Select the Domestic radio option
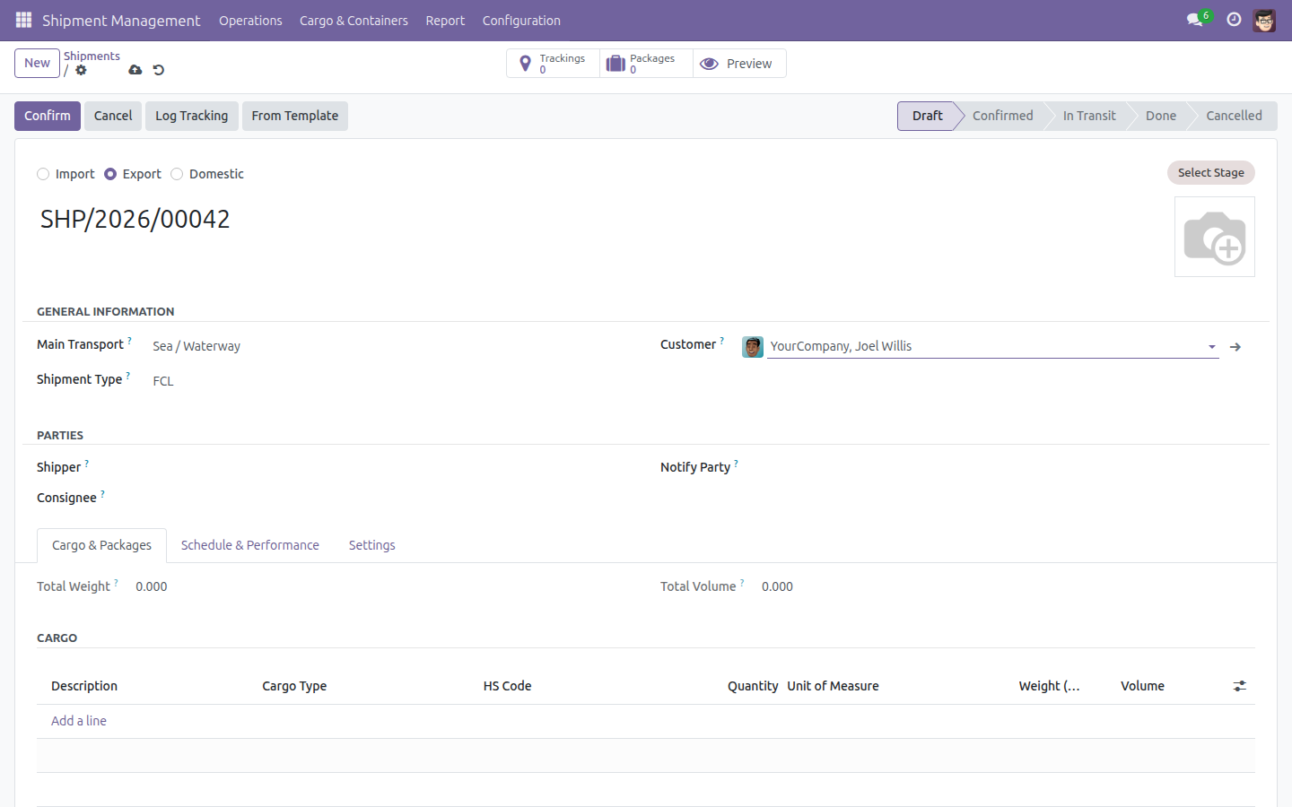Screen dimensions: 1292x807 point(177,174)
